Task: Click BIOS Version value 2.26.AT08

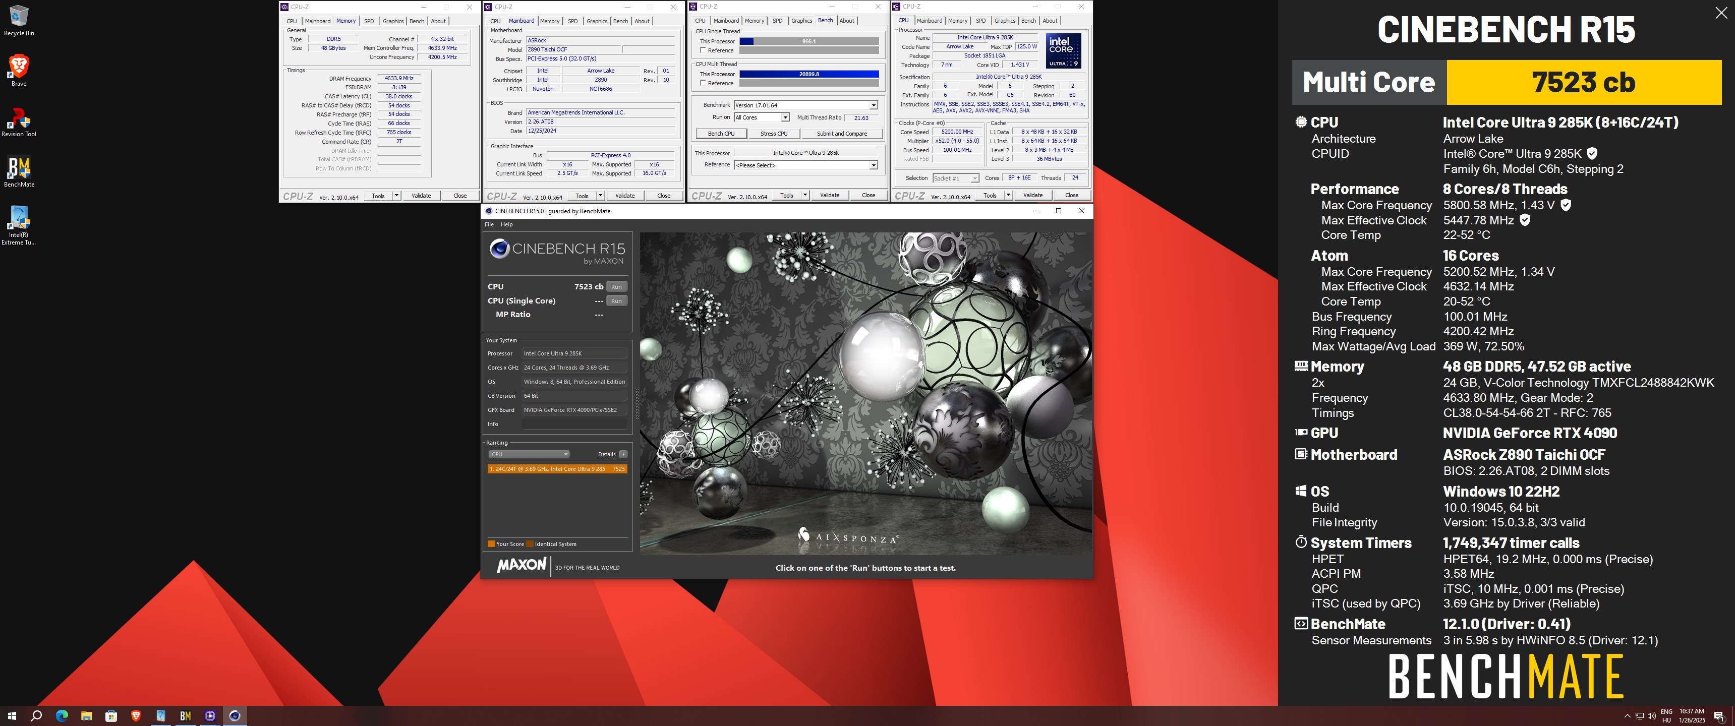Action: click(x=600, y=122)
